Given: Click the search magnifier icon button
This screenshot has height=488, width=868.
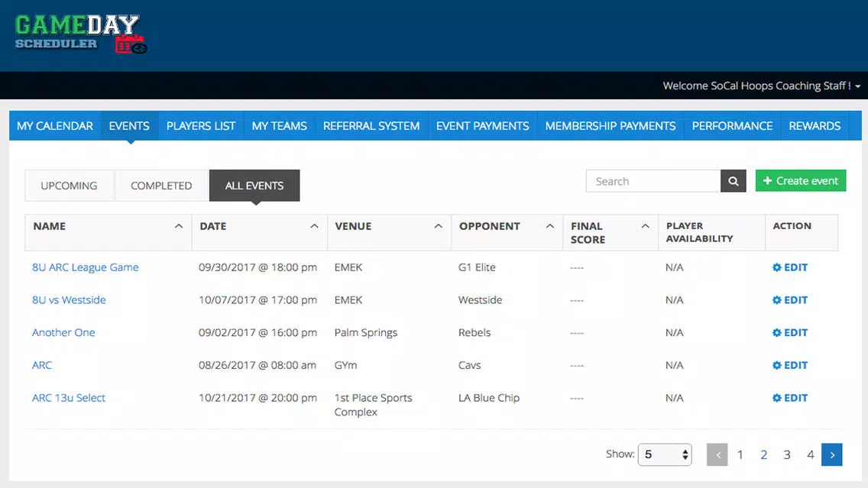Looking at the screenshot, I should pyautogui.click(x=733, y=181).
